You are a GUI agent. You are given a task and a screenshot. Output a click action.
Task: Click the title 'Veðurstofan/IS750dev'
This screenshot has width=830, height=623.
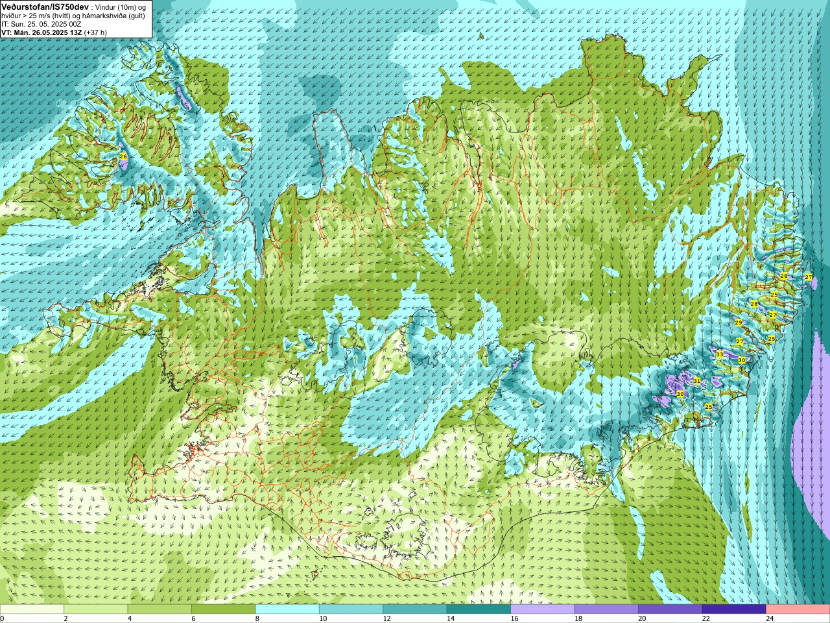point(45,6)
